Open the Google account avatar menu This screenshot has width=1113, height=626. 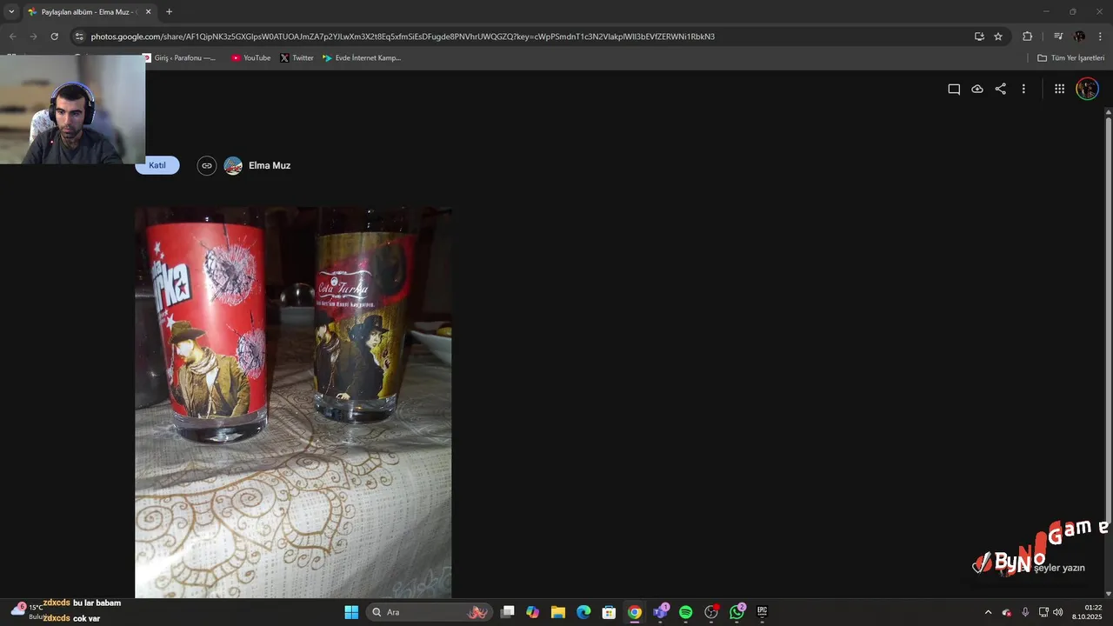(1087, 89)
